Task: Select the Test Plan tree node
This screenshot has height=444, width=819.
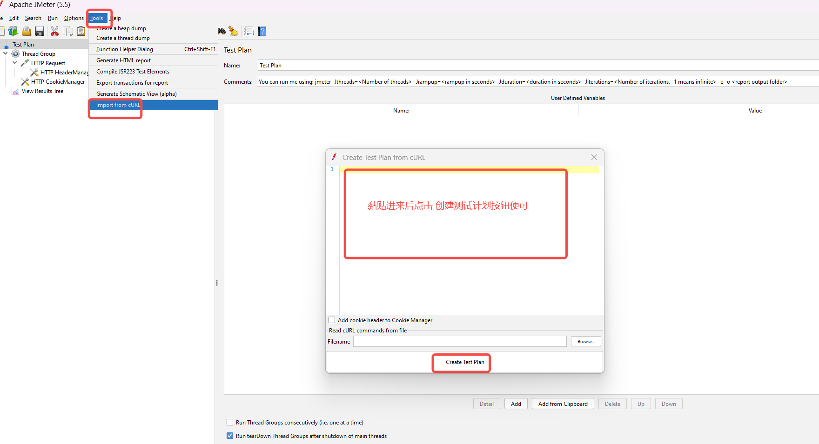Action: pos(23,45)
